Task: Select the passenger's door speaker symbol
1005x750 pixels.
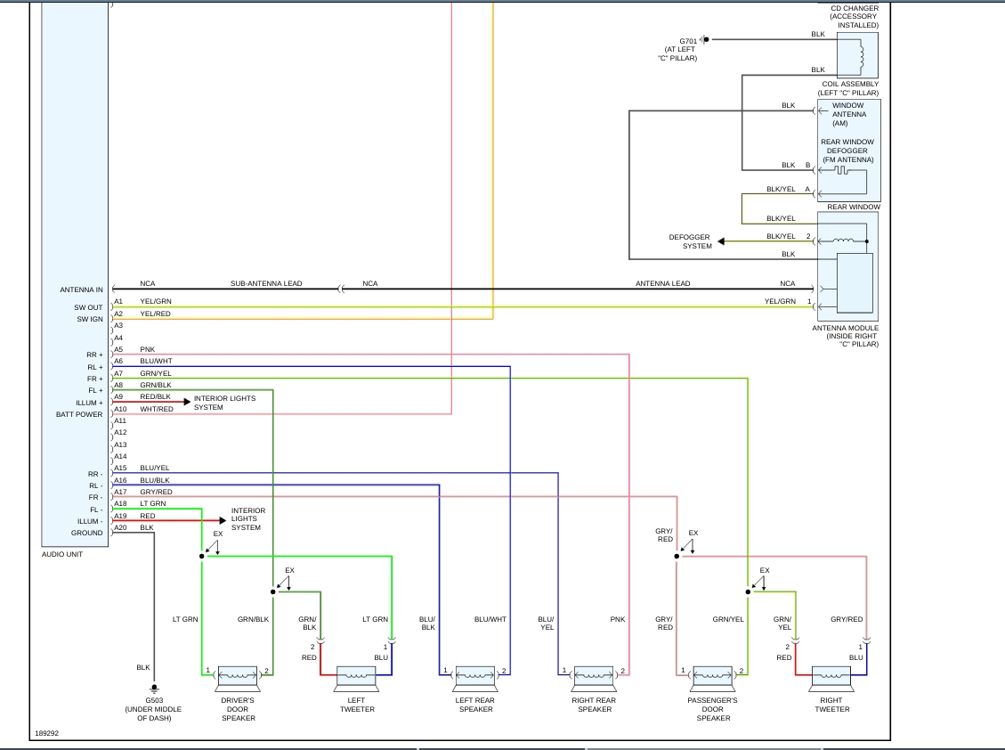Action: [711, 677]
